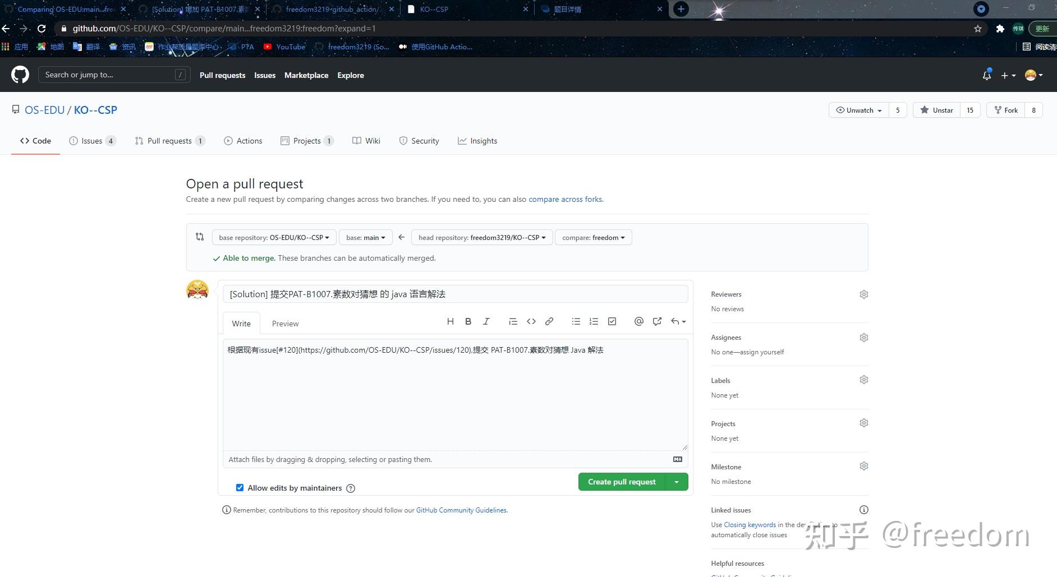
Task: Click the Create pull request button
Action: tap(621, 482)
